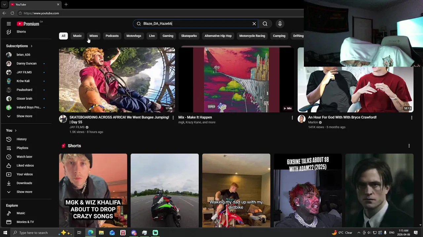Select the Motovlogs filter chip

[x=134, y=36]
